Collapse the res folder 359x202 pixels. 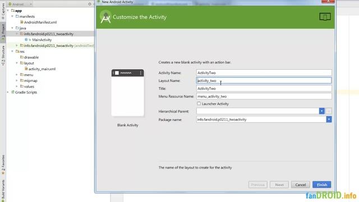12,51
